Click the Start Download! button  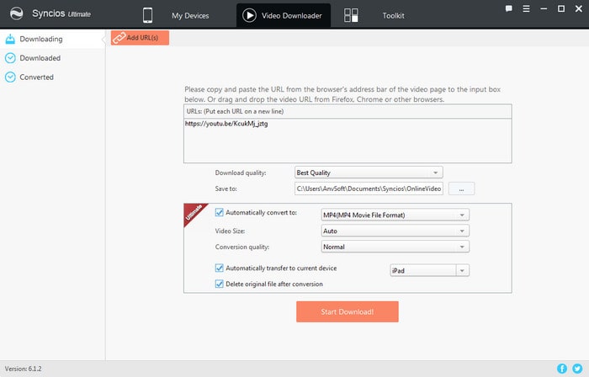[x=347, y=311]
